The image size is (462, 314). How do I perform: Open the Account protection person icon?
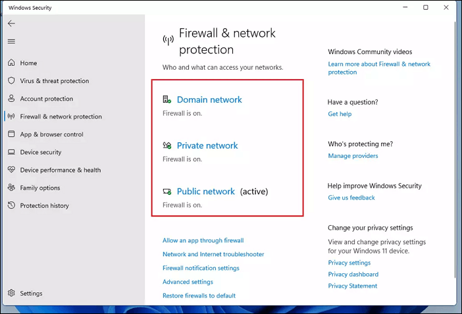[11, 98]
